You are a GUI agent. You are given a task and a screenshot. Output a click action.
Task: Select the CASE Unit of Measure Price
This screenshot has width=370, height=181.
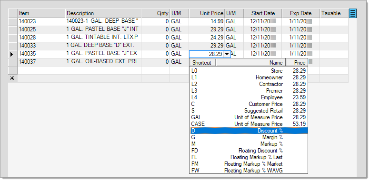249,124
